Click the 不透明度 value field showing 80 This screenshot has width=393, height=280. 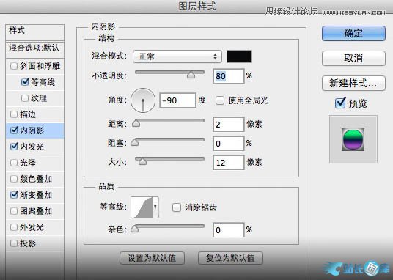tap(229, 76)
